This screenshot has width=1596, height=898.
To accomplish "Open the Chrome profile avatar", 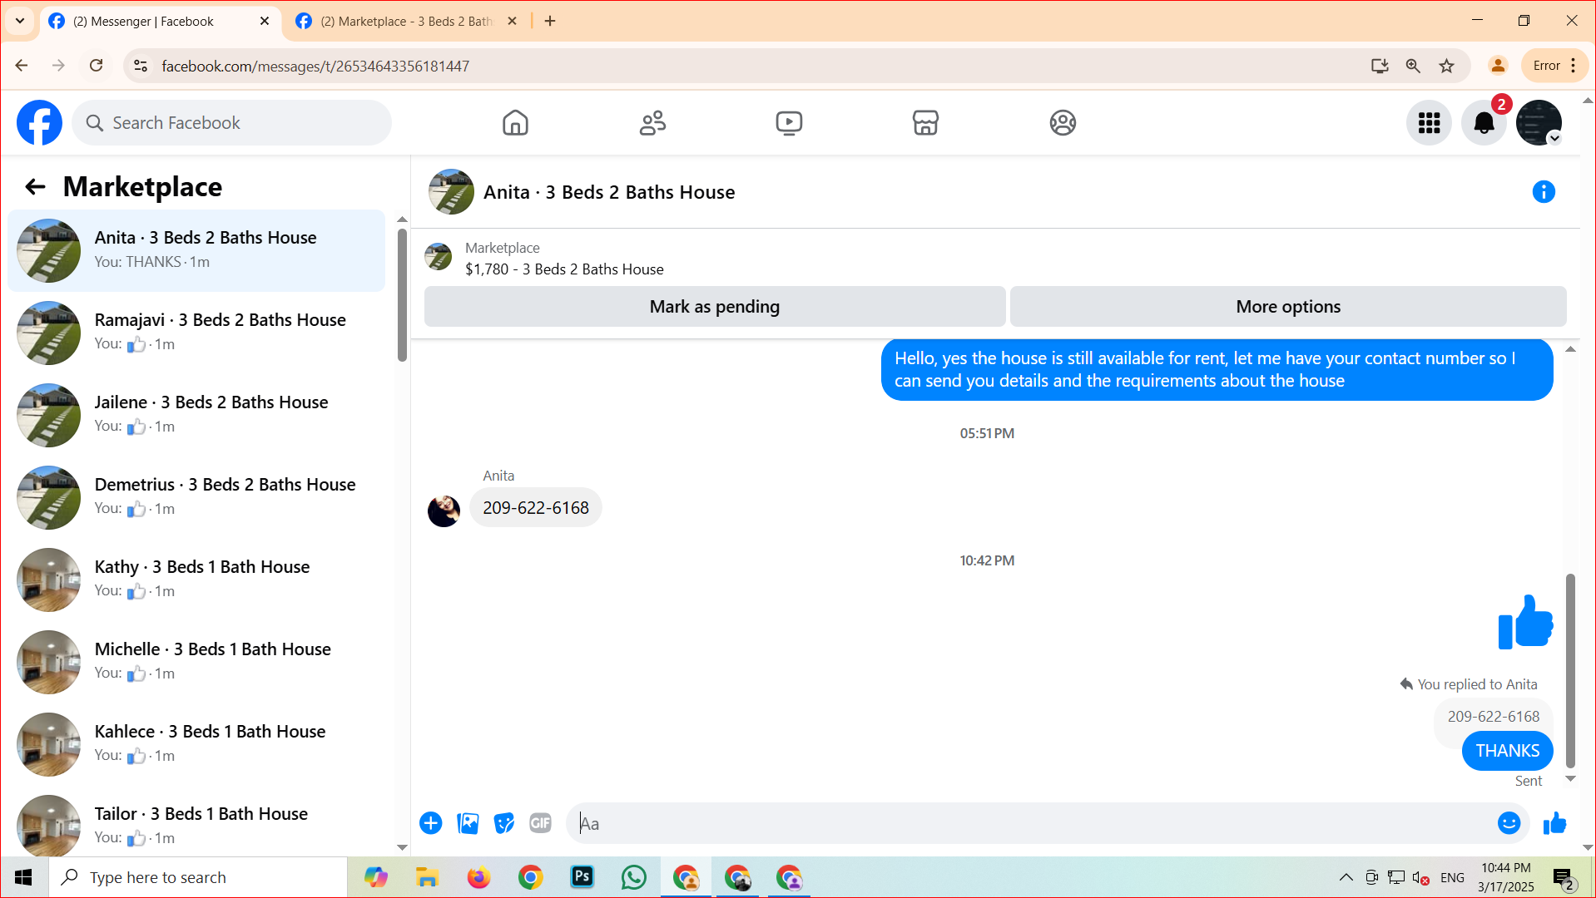I will click(x=1498, y=66).
